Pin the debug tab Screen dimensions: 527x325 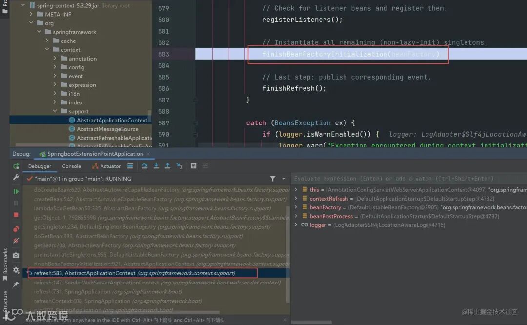(x=16, y=284)
